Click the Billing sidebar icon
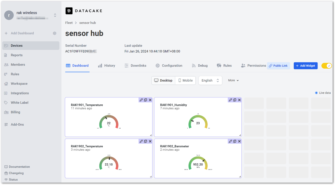This screenshot has width=335, height=185. pyautogui.click(x=6, y=112)
